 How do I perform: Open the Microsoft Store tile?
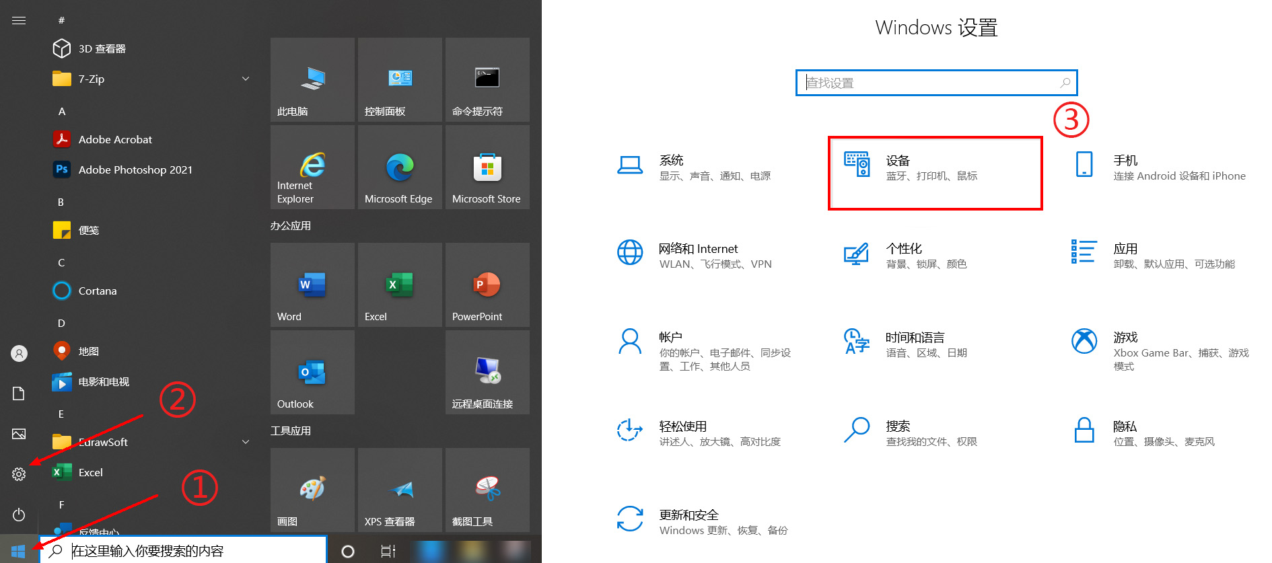point(487,167)
